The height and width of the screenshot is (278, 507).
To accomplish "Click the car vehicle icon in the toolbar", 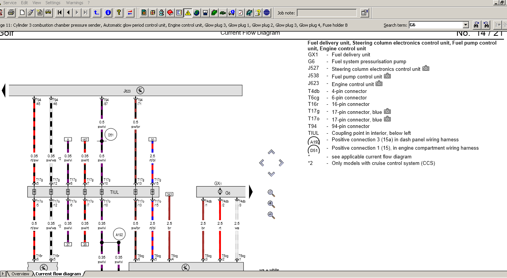I will pos(48,13).
